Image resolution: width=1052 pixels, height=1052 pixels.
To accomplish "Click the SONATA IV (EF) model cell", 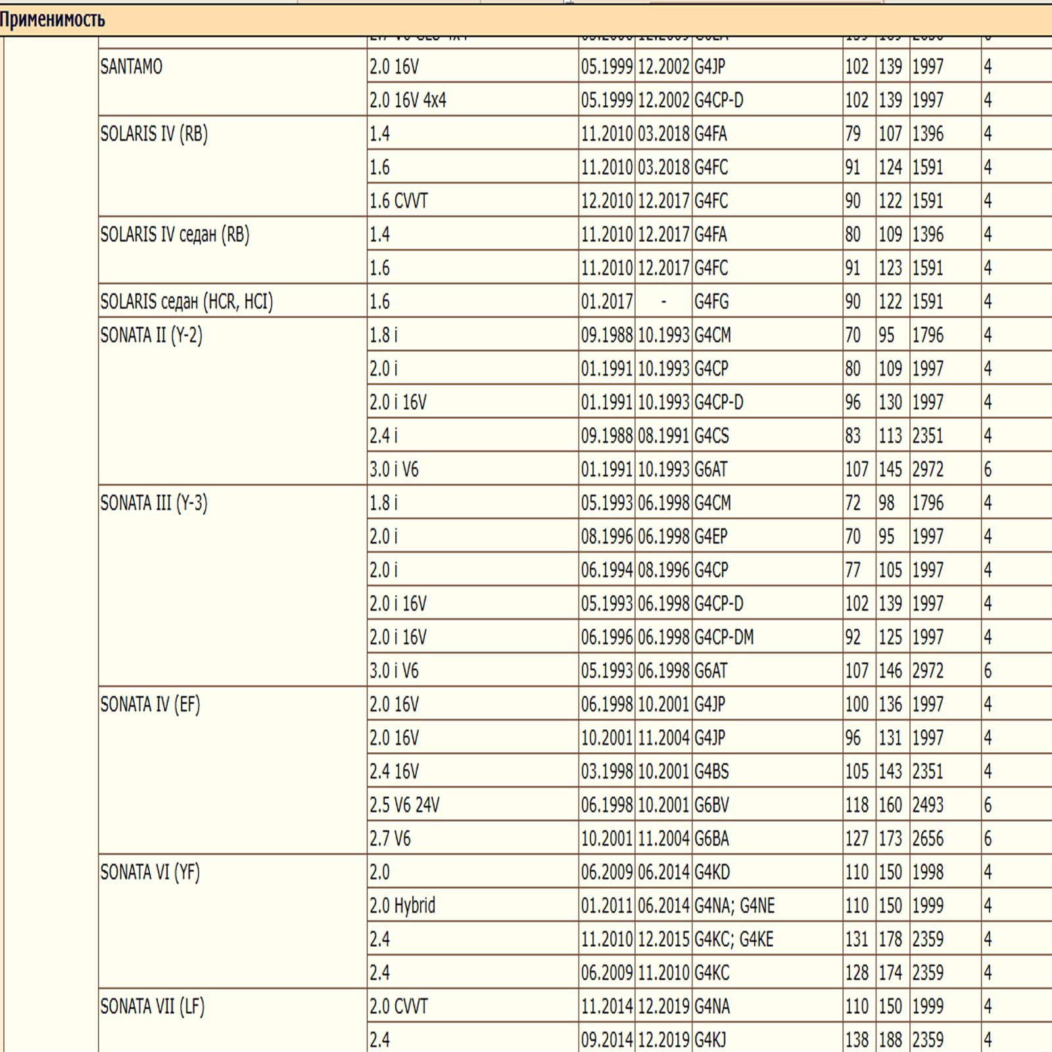I will point(150,704).
